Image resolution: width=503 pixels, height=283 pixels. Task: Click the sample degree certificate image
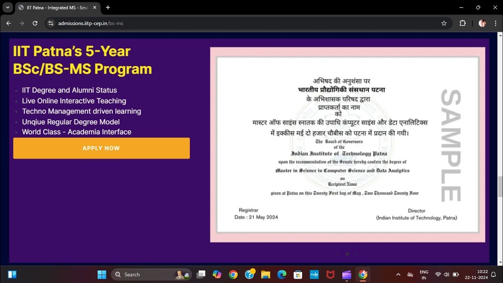click(347, 145)
